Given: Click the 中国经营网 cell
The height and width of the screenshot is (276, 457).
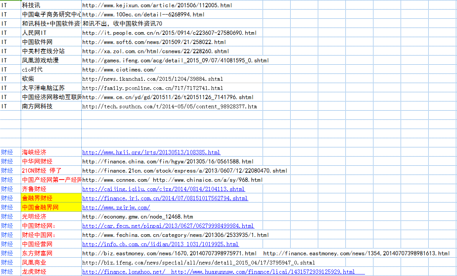Looking at the screenshot, I should pyautogui.click(x=51, y=244).
